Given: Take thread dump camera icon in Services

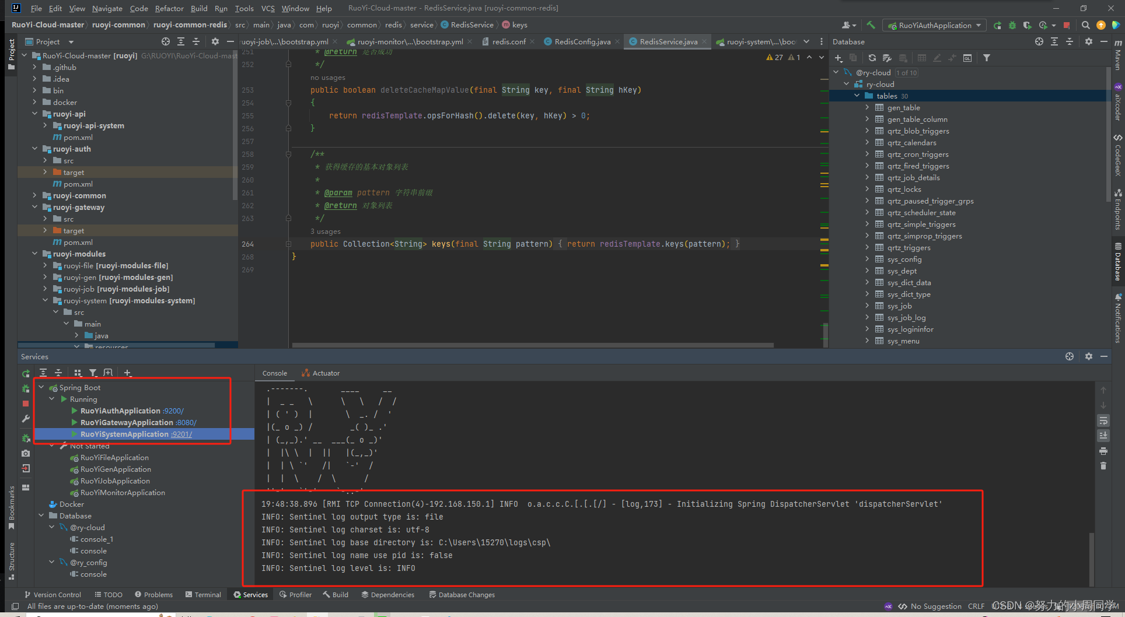Looking at the screenshot, I should 26,453.
